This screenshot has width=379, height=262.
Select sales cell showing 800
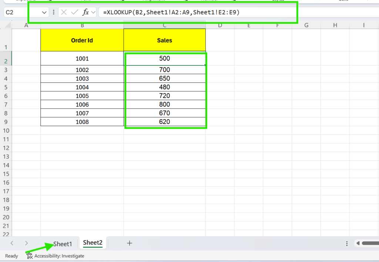point(165,104)
